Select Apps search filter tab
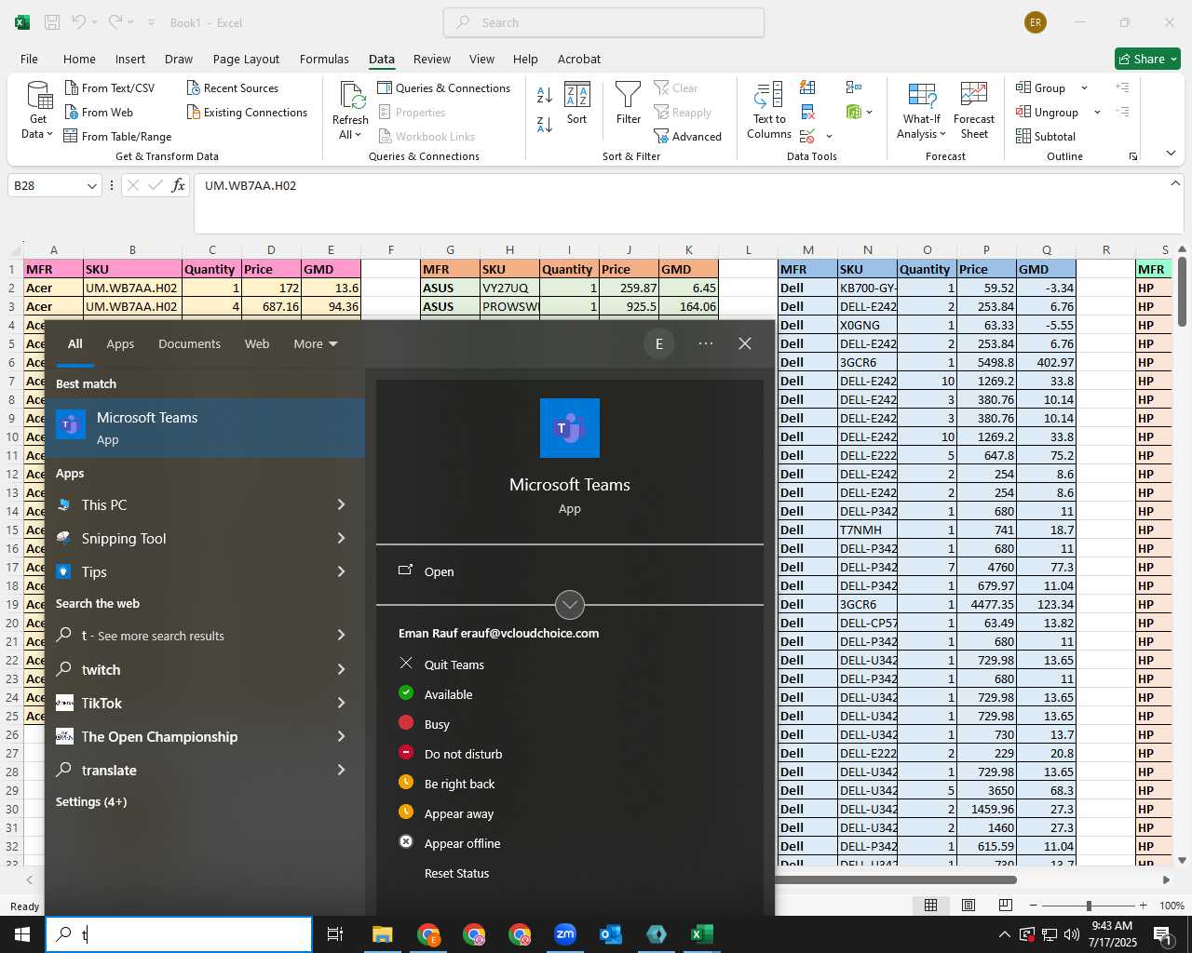Screen dimensions: 1192x953 click(120, 343)
